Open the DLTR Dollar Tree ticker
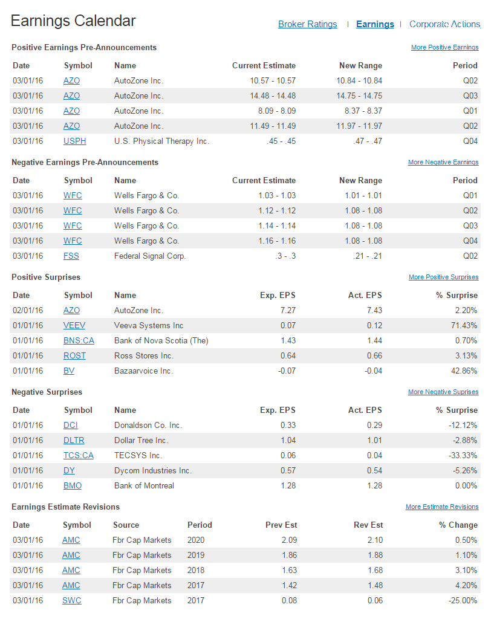The image size is (491, 619). pos(74,440)
